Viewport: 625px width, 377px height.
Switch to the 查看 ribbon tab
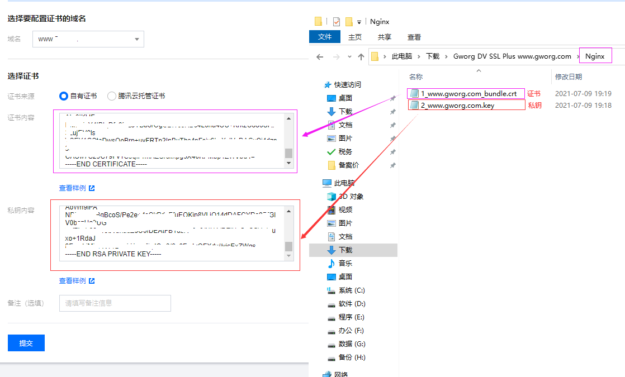414,37
